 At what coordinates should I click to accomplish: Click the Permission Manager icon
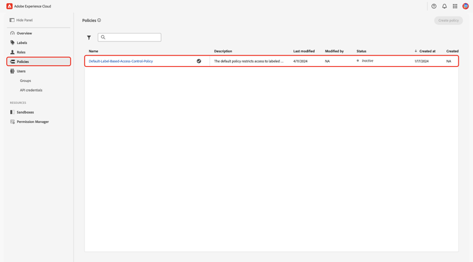click(x=13, y=122)
